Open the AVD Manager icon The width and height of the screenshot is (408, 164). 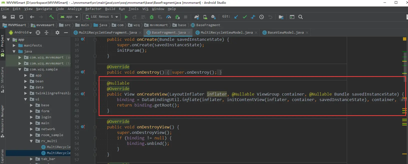pos(205,17)
